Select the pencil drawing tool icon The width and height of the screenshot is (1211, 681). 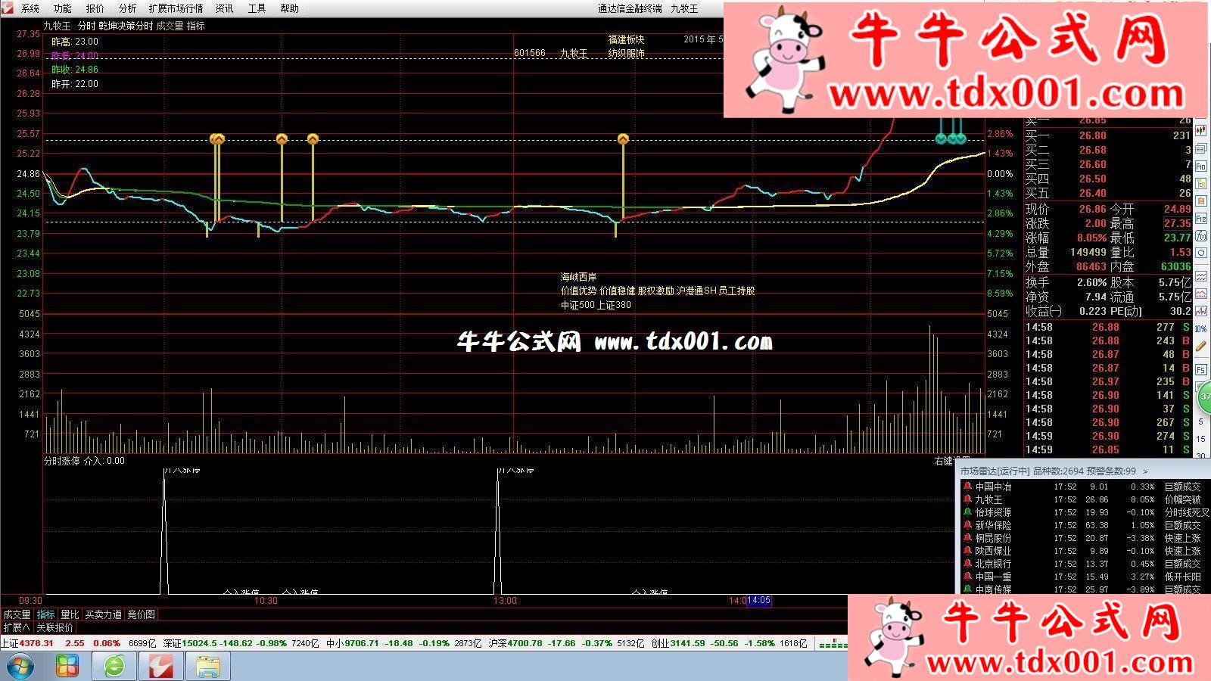(x=1202, y=346)
